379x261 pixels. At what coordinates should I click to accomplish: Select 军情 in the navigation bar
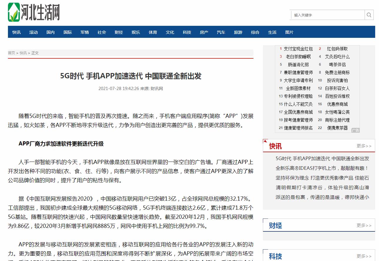click(x=85, y=32)
